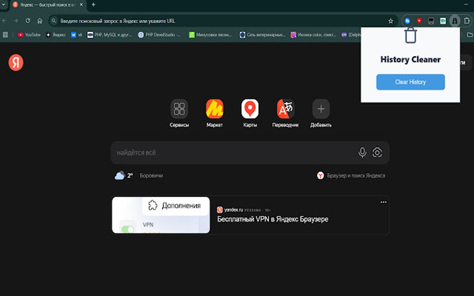
Task: Start a voice search with the microphone icon
Action: click(362, 152)
